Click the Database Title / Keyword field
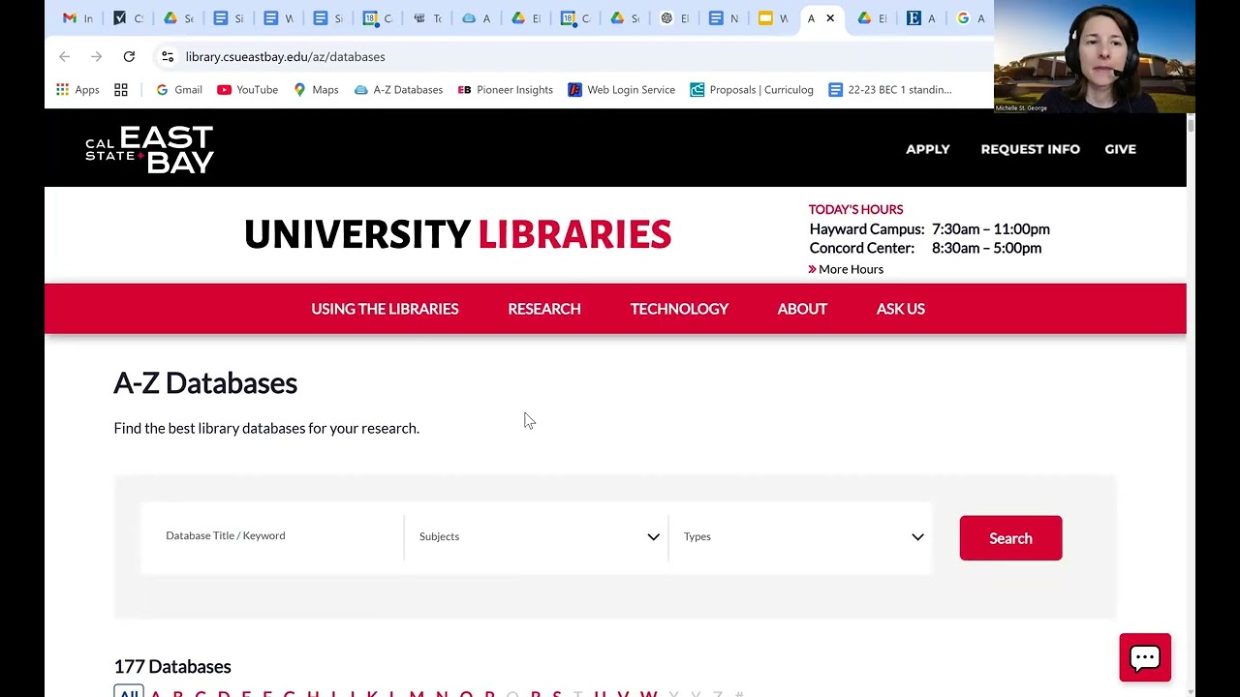The height and width of the screenshot is (697, 1240). [272, 537]
